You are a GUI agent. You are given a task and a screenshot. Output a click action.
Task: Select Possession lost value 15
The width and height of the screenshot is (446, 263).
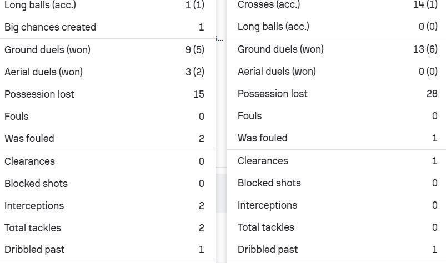199,94
